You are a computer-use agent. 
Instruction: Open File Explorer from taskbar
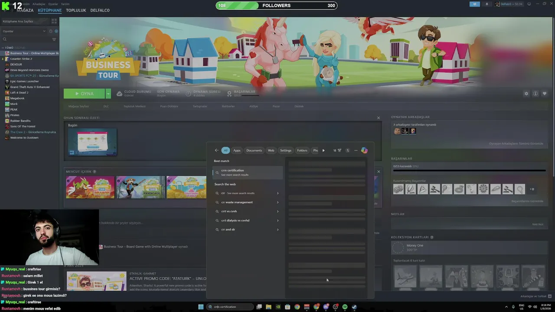pos(268,307)
